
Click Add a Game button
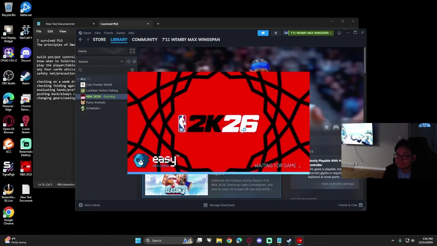[x=89, y=205]
